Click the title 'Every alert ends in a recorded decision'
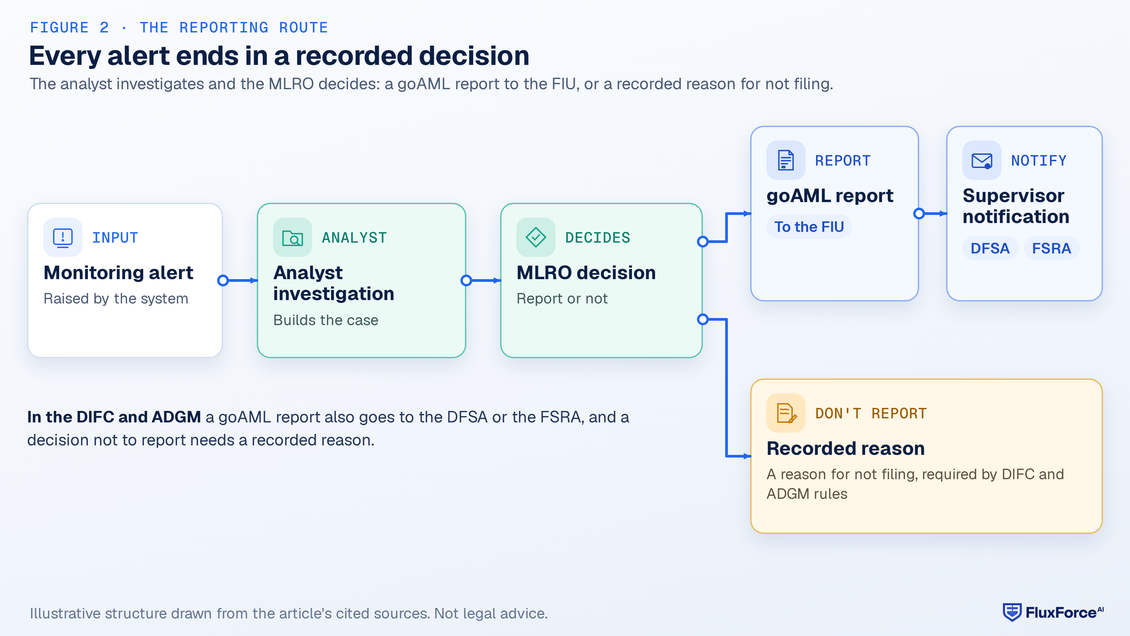This screenshot has width=1130, height=636. point(279,56)
